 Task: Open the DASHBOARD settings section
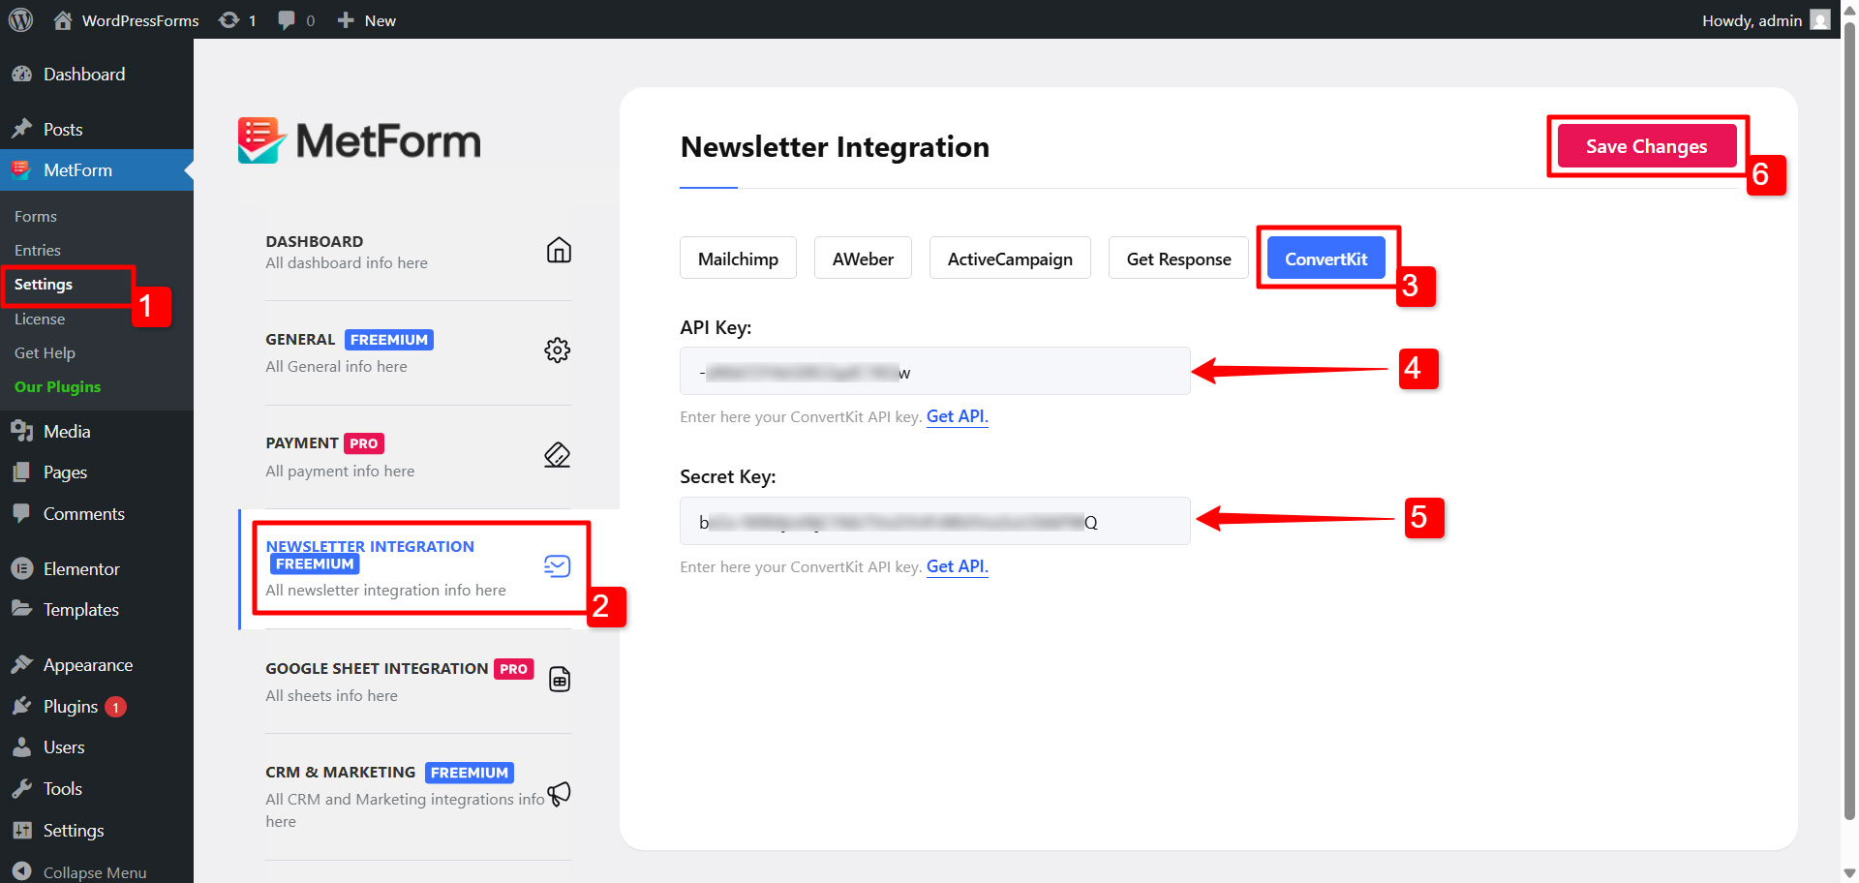coord(418,252)
